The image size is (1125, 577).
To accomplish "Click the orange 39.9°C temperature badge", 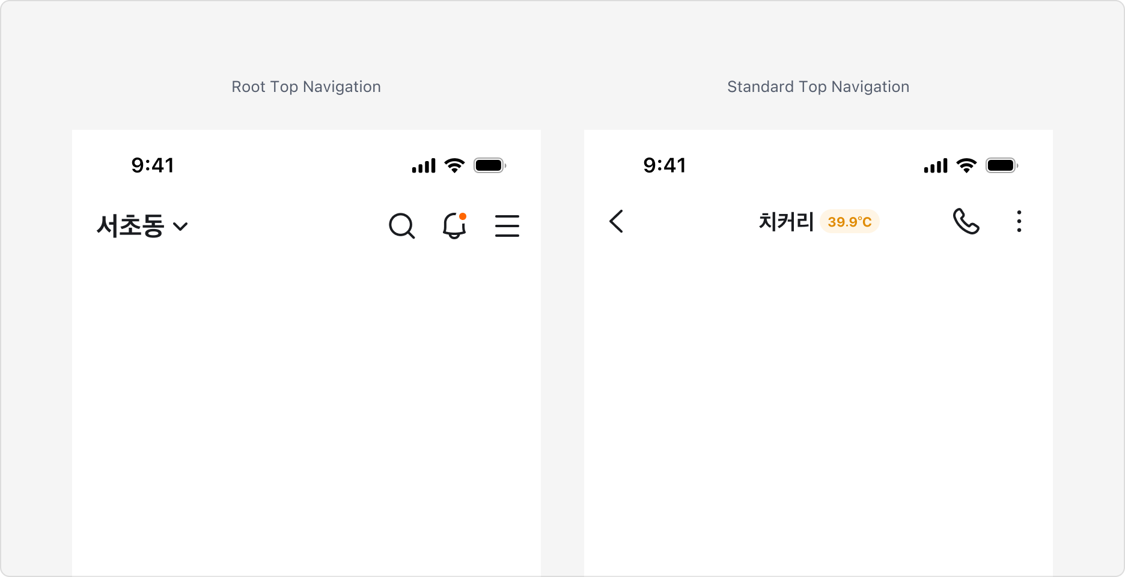I will point(849,222).
